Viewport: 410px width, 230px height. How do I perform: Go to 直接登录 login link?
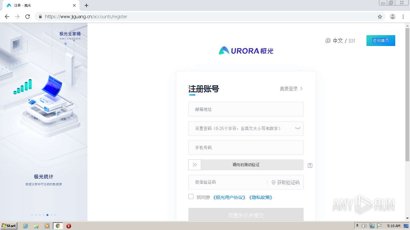289,88
